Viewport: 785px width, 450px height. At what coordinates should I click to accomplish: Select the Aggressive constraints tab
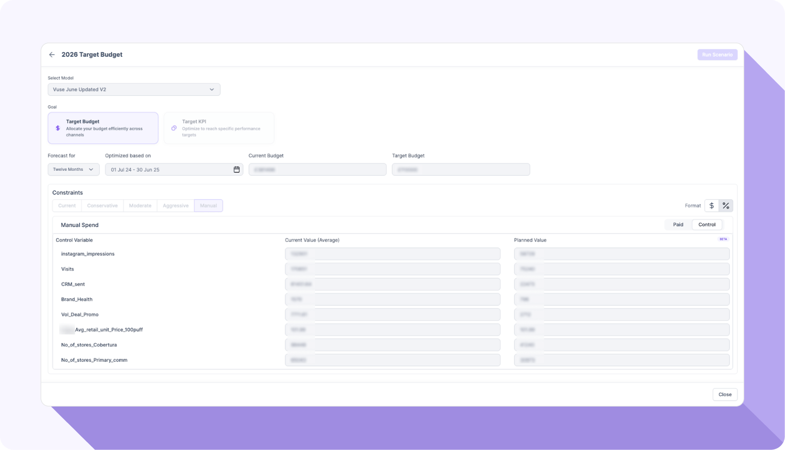[176, 206]
